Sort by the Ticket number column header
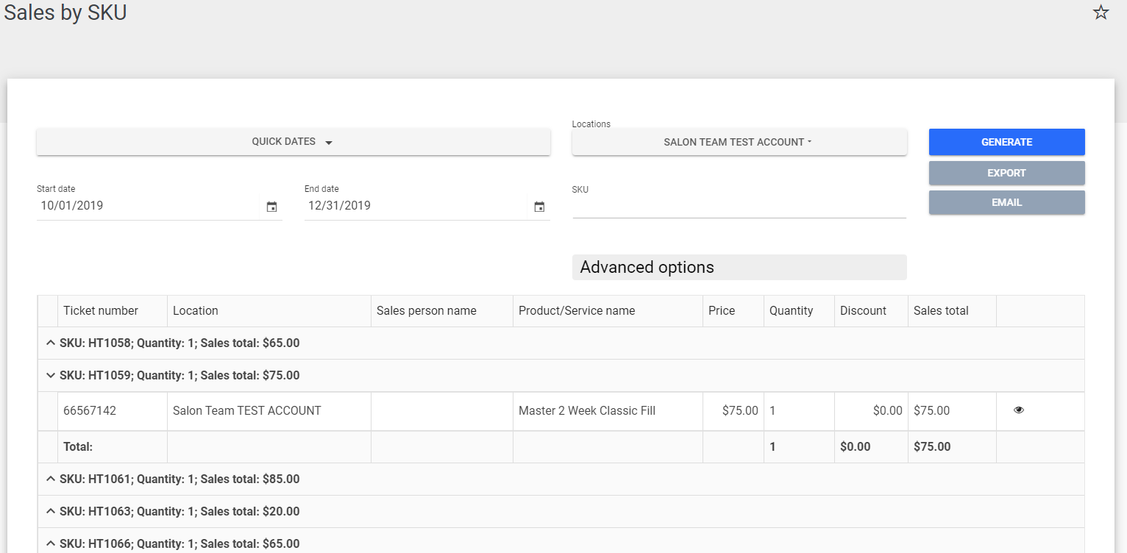The image size is (1127, 553). point(101,311)
